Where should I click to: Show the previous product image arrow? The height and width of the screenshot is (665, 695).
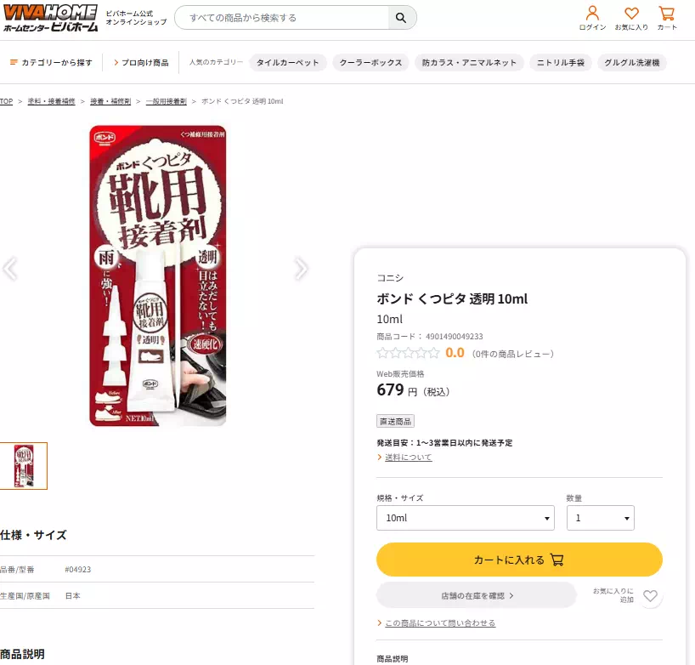[x=9, y=269]
